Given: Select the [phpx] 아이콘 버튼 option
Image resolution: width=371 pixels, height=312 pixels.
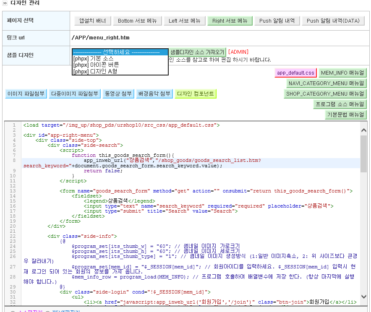Looking at the screenshot, I should pos(96,65).
